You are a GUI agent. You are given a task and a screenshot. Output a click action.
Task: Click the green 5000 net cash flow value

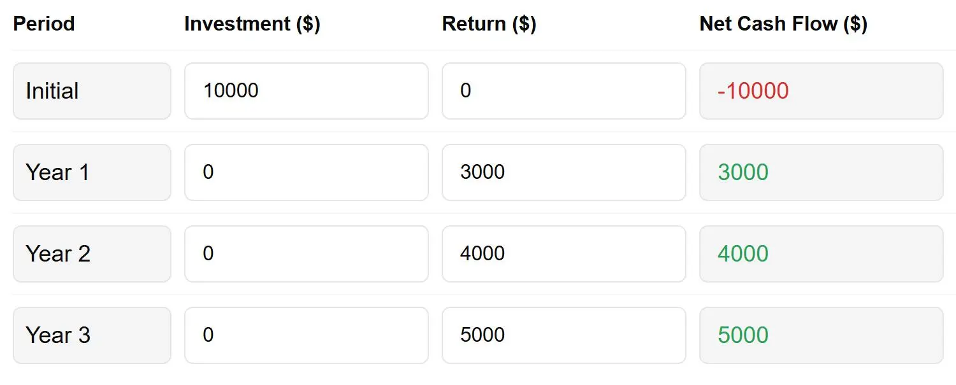coord(821,335)
